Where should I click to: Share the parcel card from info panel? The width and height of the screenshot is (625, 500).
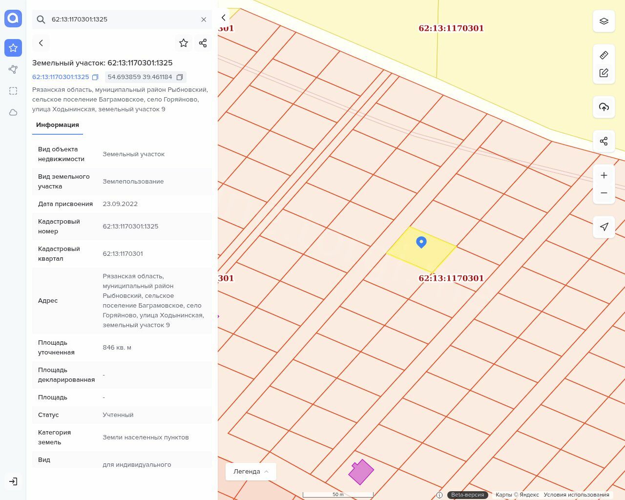click(203, 43)
